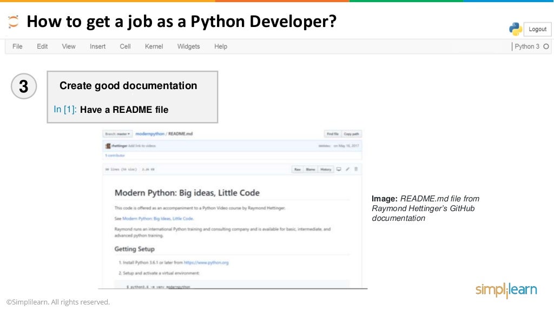This screenshot has height=311, width=554.
Task: Open the Kernel menu
Action: tap(154, 46)
